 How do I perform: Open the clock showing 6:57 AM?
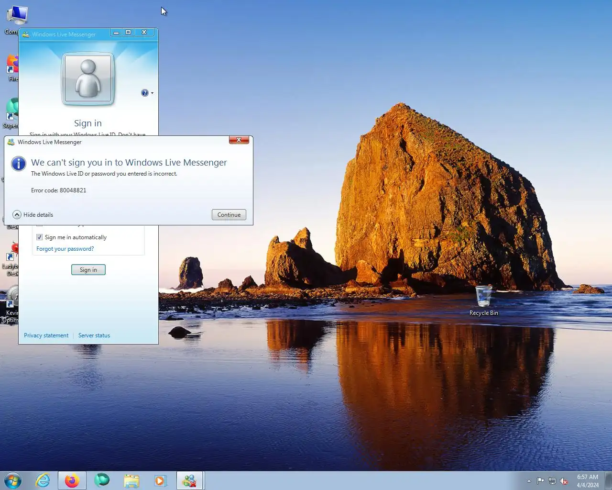588,481
